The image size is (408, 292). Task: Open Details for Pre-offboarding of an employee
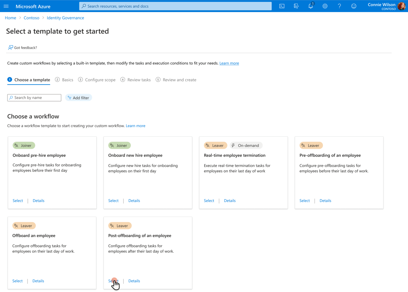coord(325,201)
